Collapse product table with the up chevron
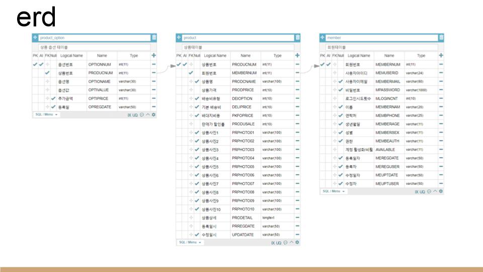This screenshot has width=483, height=272. pyautogui.click(x=291, y=242)
